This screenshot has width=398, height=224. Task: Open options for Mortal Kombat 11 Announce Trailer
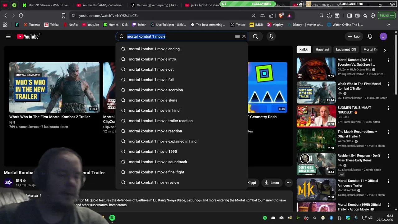pyautogui.click(x=388, y=181)
